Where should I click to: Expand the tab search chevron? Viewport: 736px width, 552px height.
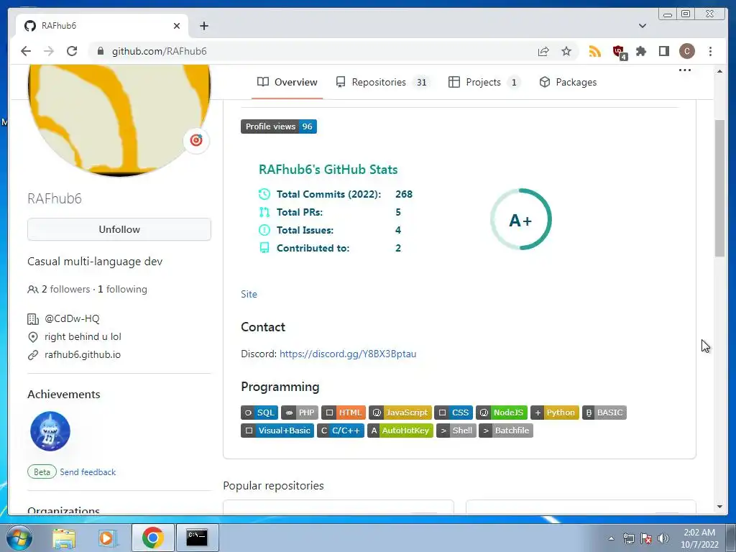pos(643,26)
